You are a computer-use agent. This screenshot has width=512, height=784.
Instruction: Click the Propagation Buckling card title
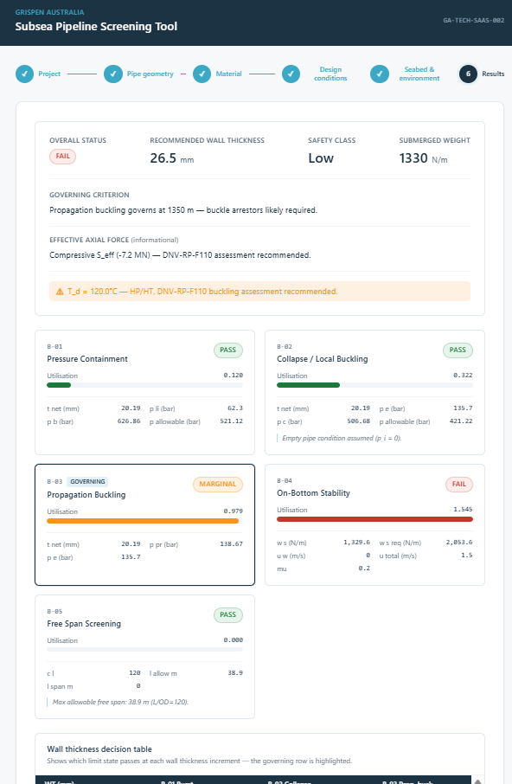[x=86, y=495]
